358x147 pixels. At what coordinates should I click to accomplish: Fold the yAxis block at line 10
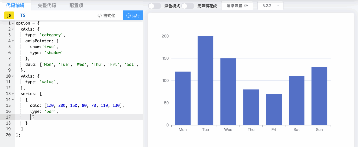point(13,76)
